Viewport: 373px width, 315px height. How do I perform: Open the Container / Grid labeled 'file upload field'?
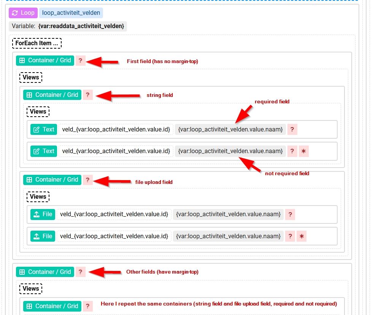[x=52, y=180]
